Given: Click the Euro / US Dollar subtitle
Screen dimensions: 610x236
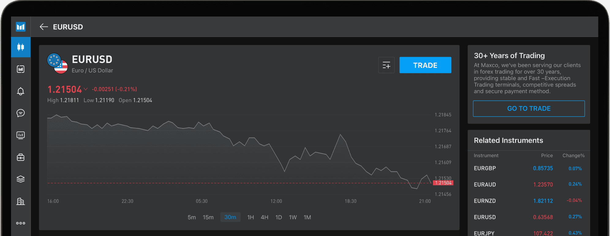Looking at the screenshot, I should click(x=92, y=71).
